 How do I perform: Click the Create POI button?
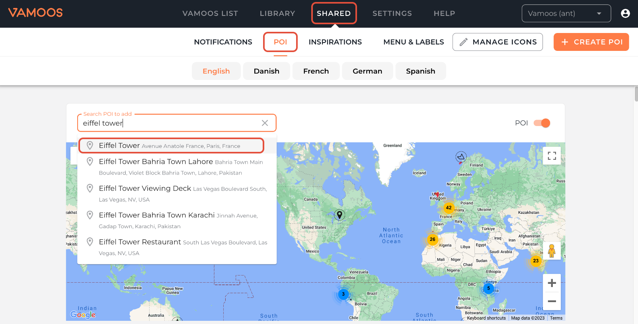pos(591,42)
